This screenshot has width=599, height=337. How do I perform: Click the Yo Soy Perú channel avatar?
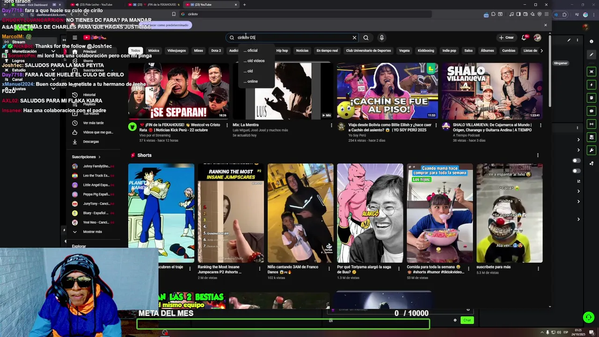coord(341,126)
